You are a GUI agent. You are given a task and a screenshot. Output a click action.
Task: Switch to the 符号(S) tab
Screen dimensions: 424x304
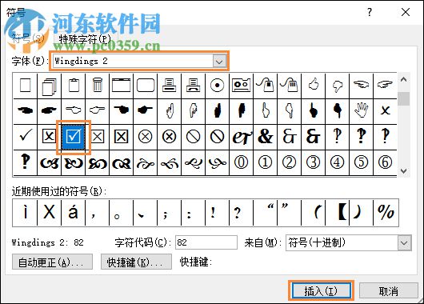(28, 38)
